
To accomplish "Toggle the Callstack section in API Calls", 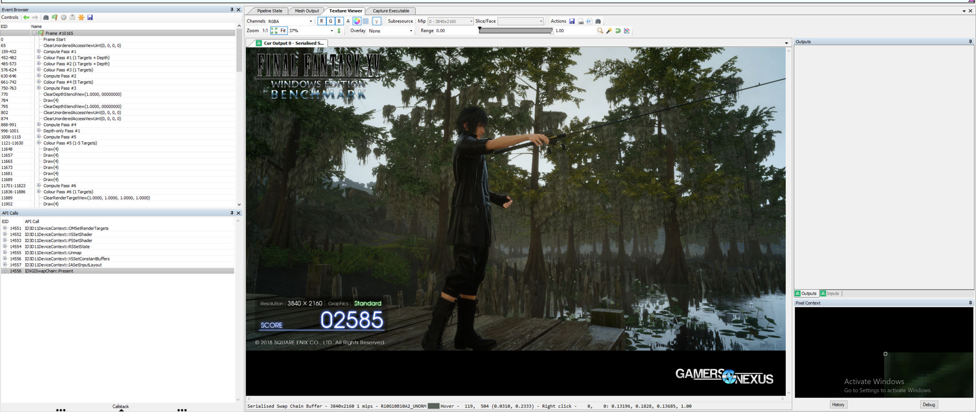I will tap(121, 407).
